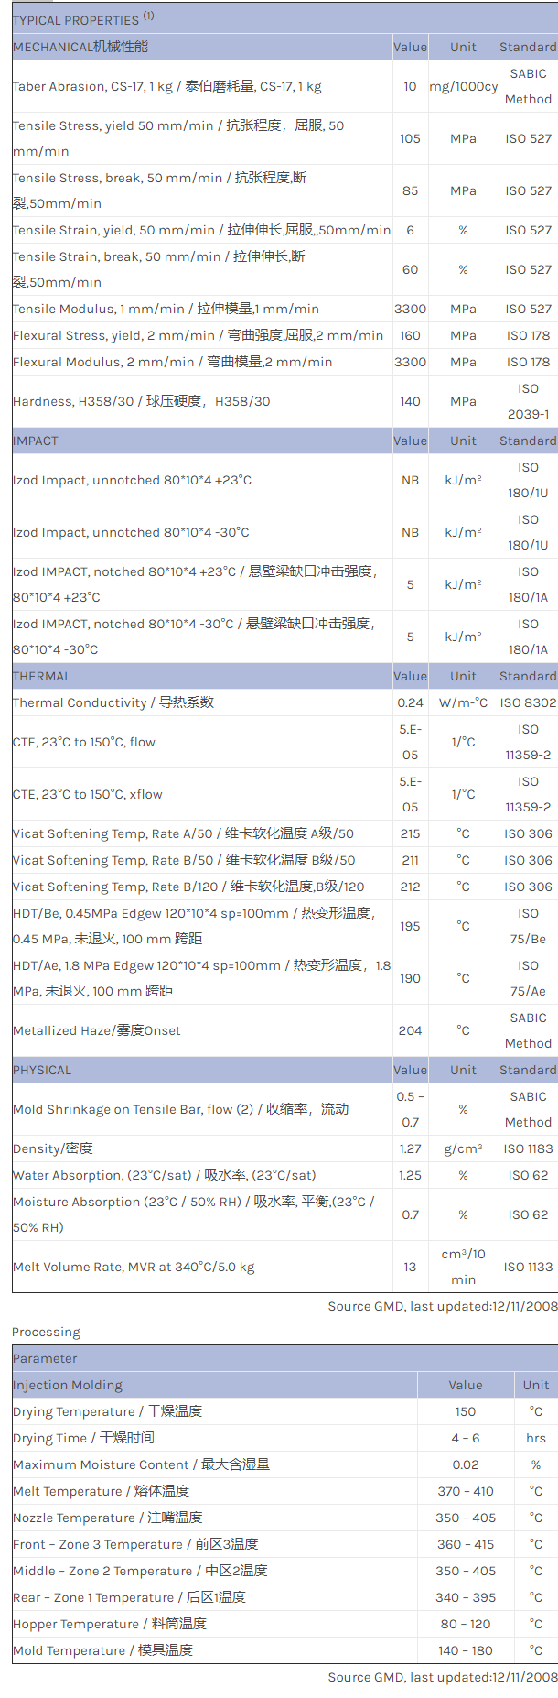Click the Tensile Modulus value 3300
This screenshot has width=558, height=1698.
[x=410, y=309]
